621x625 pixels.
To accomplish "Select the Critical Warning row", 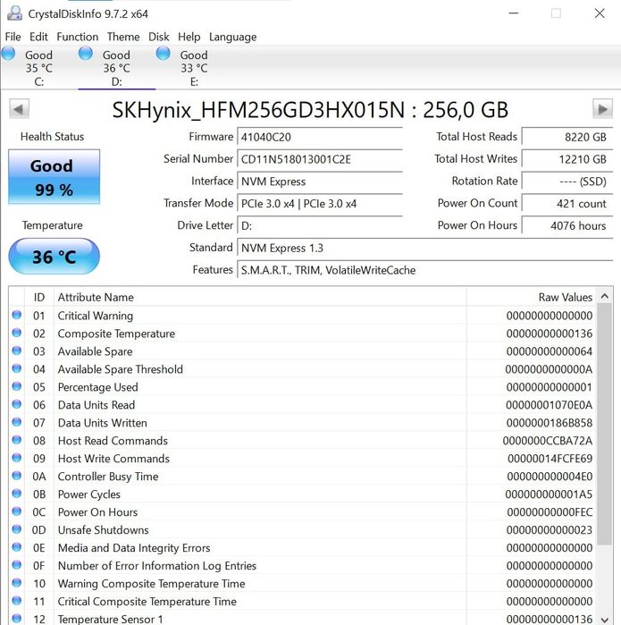I will [302, 316].
